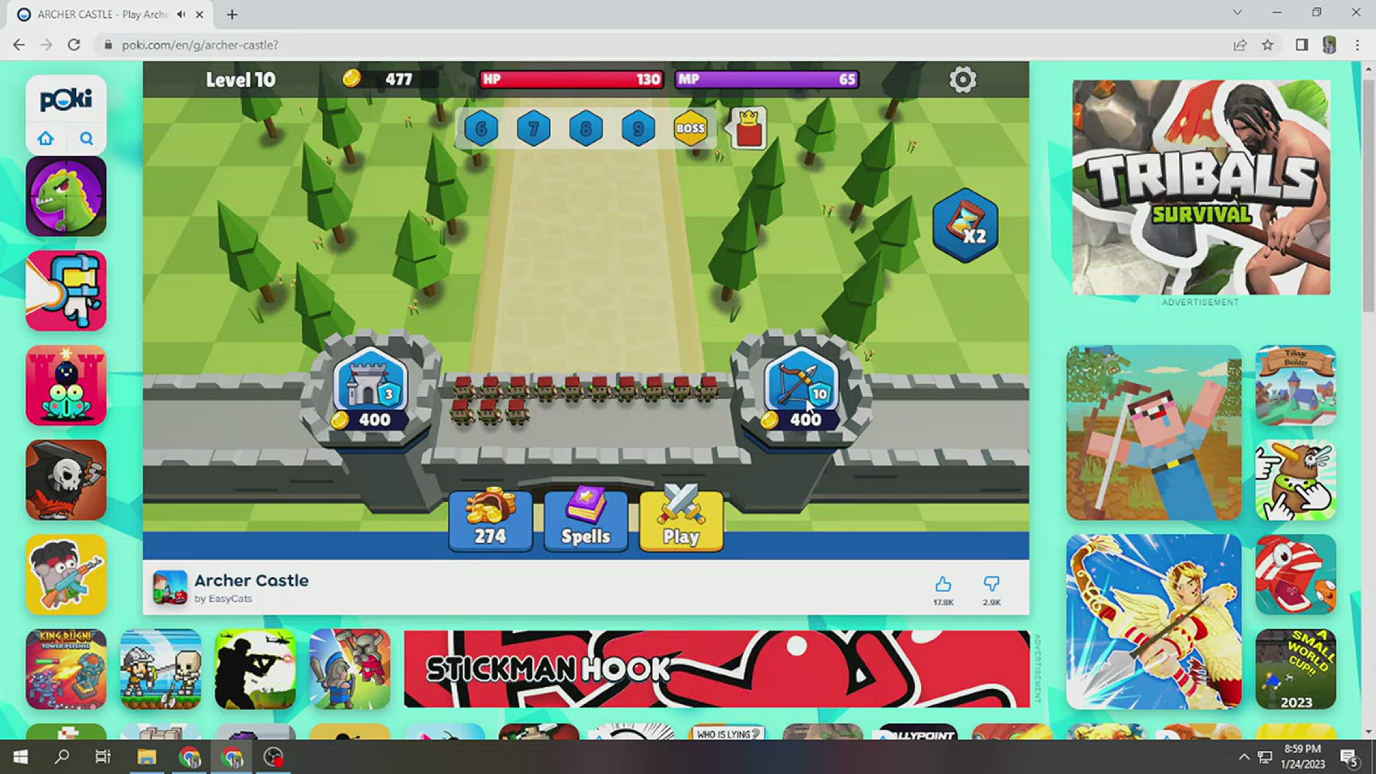The width and height of the screenshot is (1376, 774).
Task: Open a new browser tab
Action: coord(232,14)
